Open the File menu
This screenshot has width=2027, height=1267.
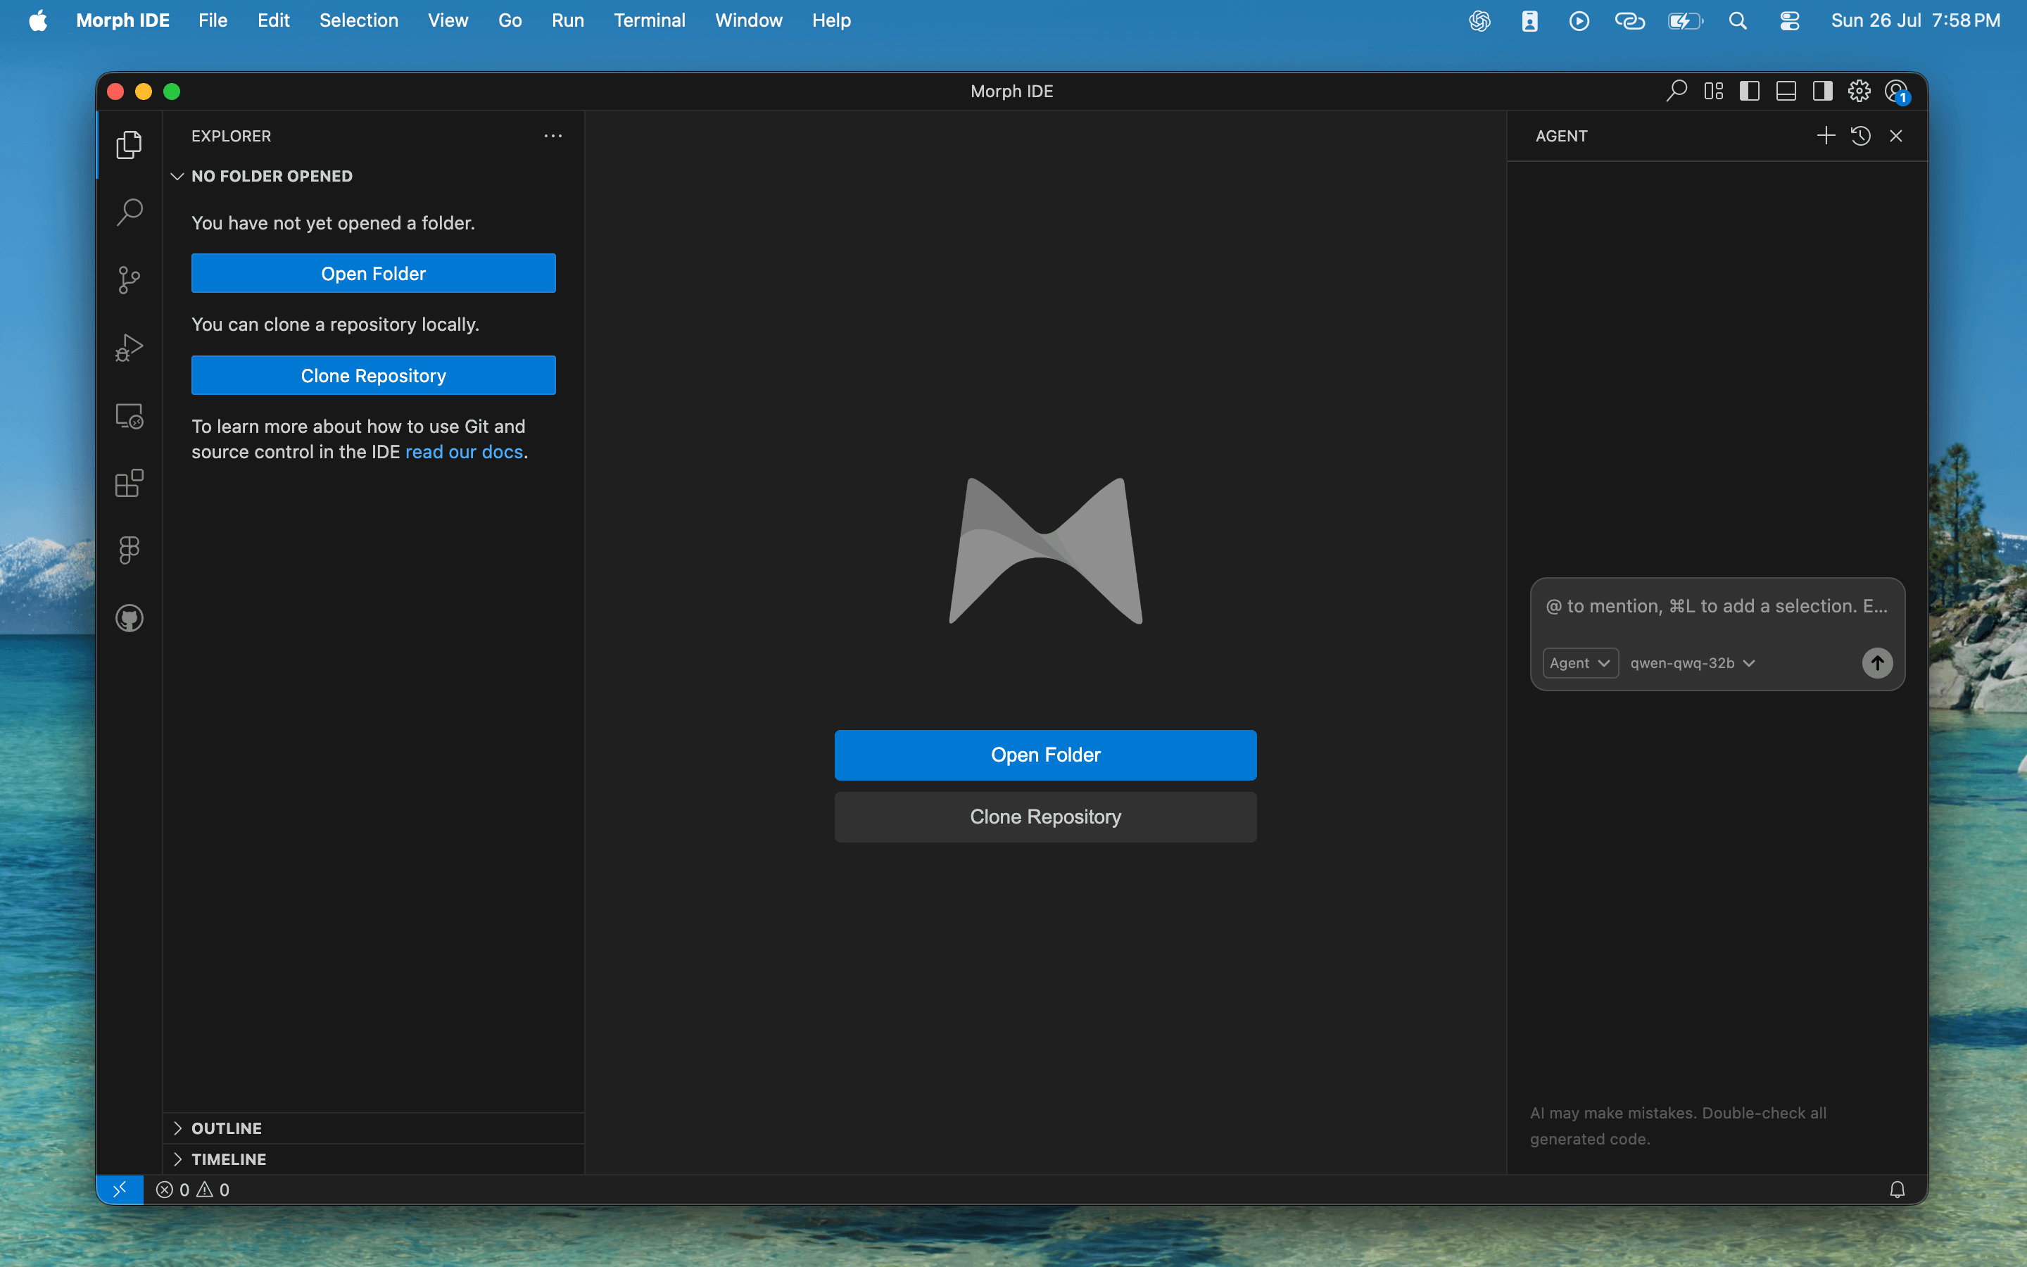[213, 20]
